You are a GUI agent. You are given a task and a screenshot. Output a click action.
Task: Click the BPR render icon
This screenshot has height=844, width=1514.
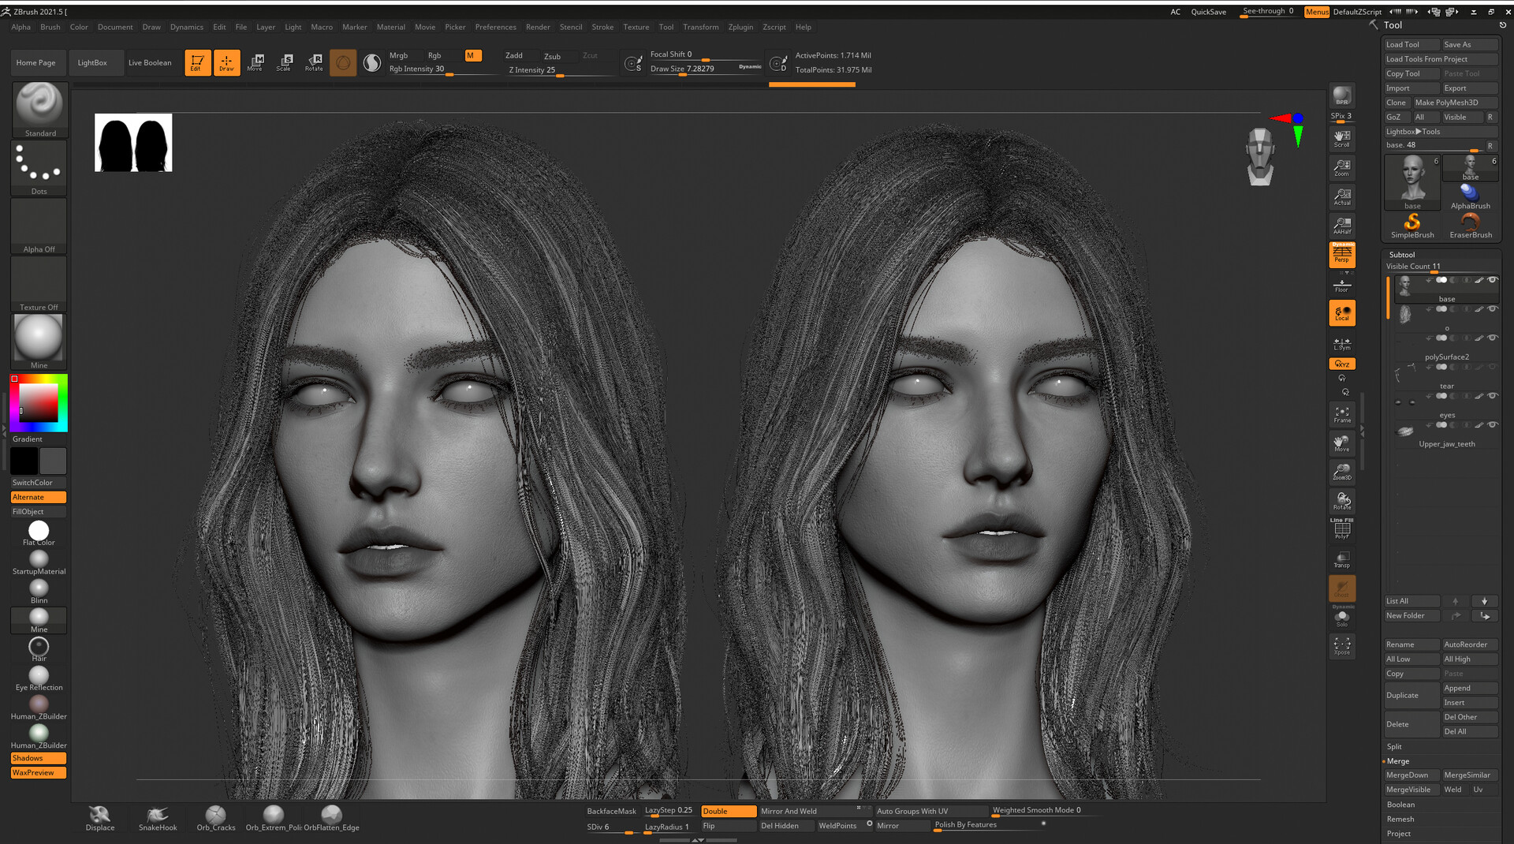(1341, 96)
